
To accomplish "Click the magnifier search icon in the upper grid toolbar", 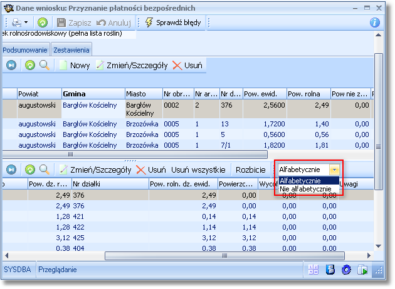I will (45, 65).
